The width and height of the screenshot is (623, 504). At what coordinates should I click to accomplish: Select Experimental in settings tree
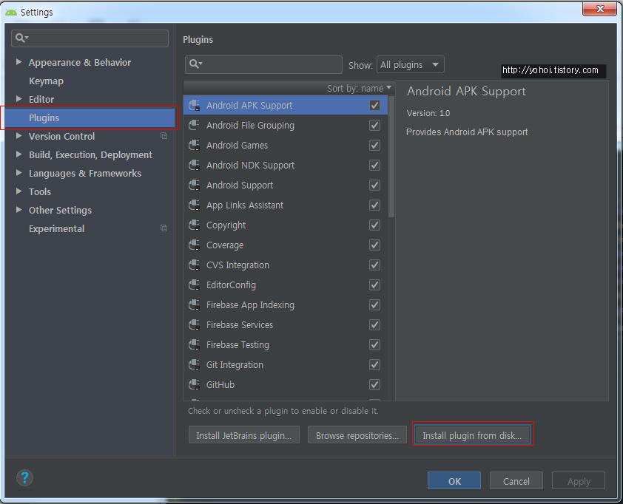pos(56,228)
